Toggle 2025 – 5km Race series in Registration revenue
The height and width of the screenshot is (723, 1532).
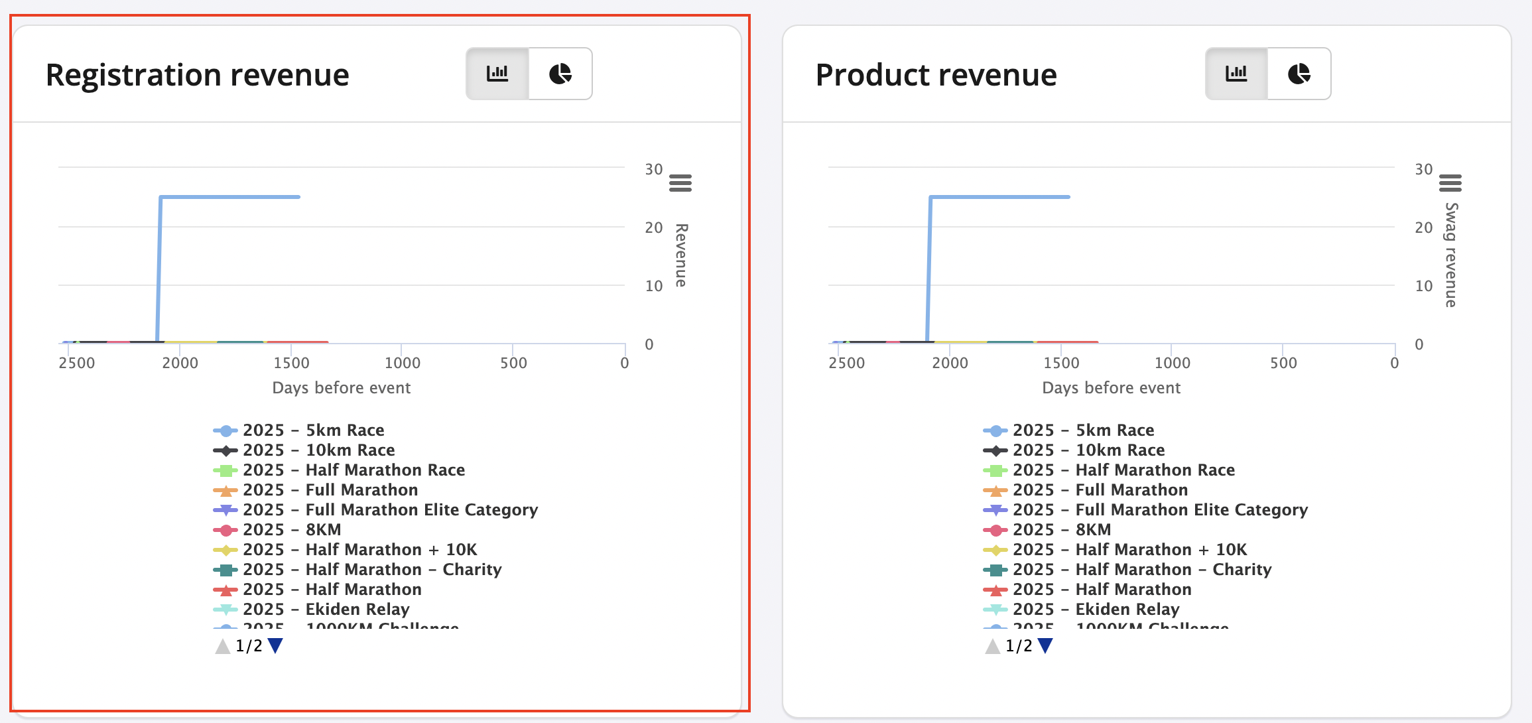coord(313,430)
